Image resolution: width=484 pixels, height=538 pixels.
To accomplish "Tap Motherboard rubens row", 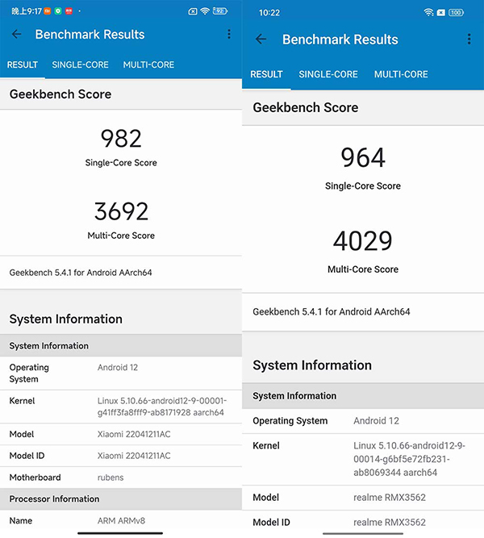I will (121, 478).
